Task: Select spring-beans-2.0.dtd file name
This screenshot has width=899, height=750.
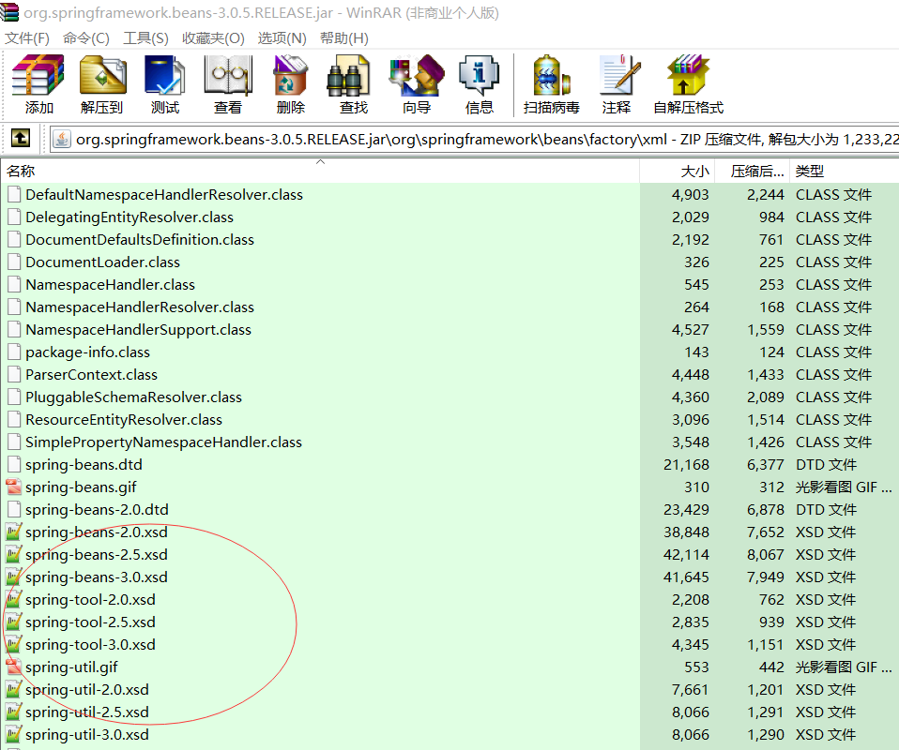Action: (x=97, y=510)
